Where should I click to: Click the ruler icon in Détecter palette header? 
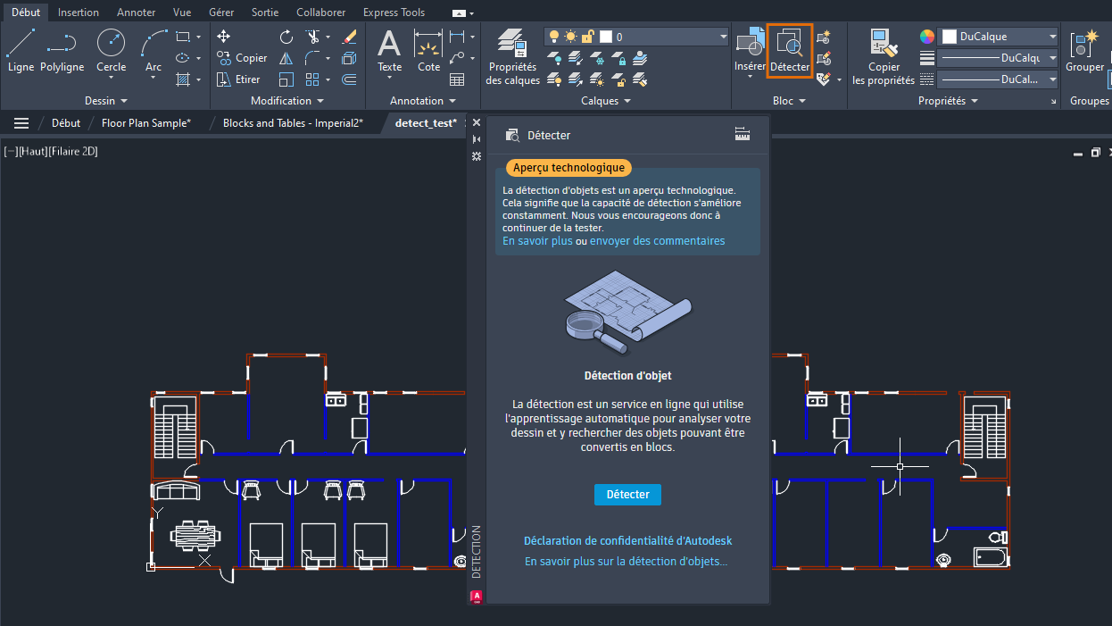(743, 134)
